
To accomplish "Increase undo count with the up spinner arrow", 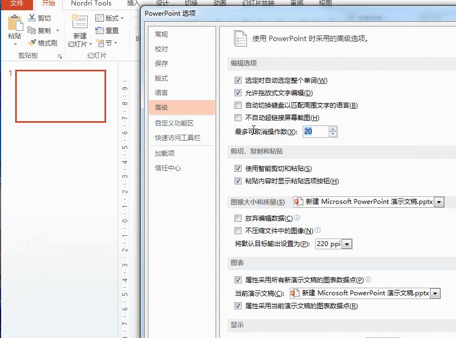I will click(x=333, y=129).
